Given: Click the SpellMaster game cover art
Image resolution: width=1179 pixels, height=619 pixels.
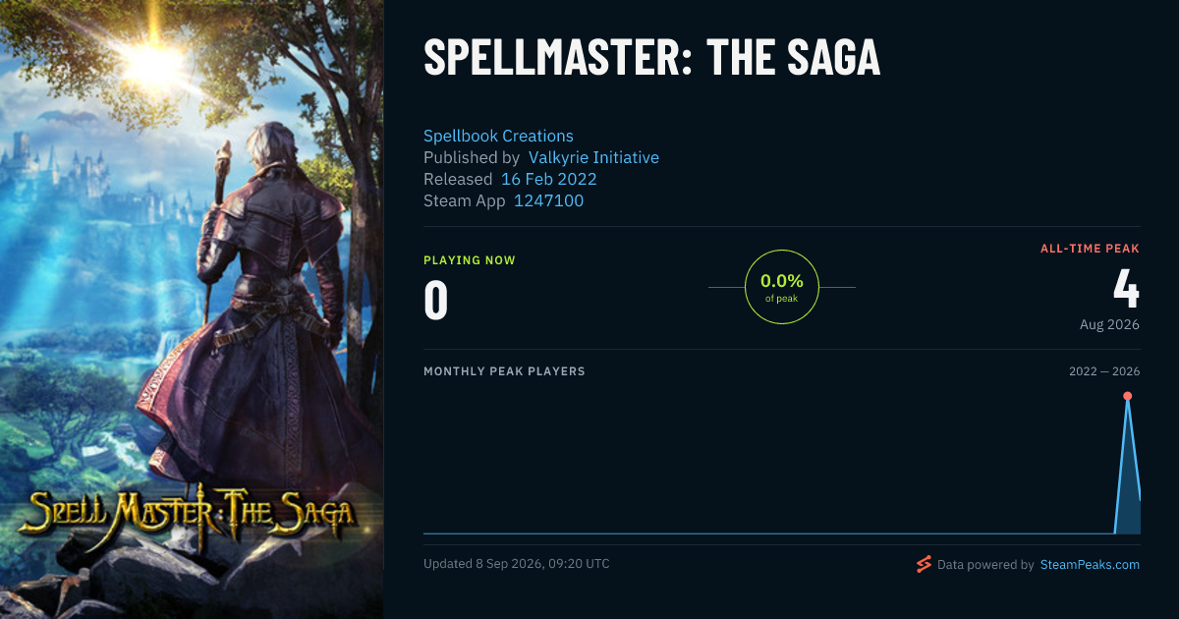Looking at the screenshot, I should tap(192, 309).
